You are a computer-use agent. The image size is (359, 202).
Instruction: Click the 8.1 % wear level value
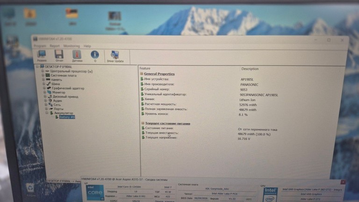click(243, 115)
